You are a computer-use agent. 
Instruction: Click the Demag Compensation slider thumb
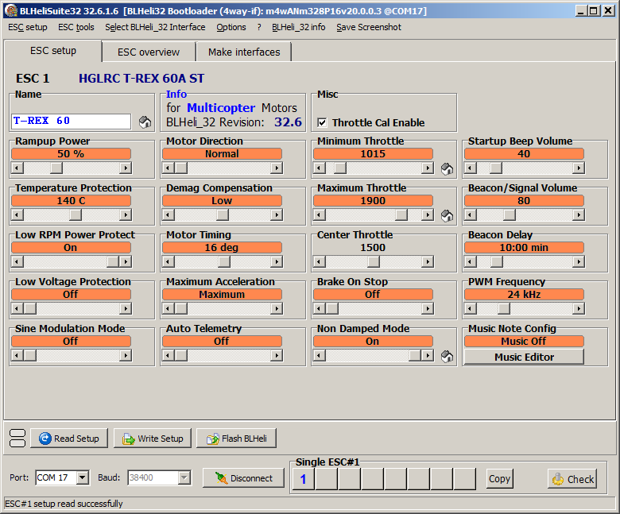point(223,215)
